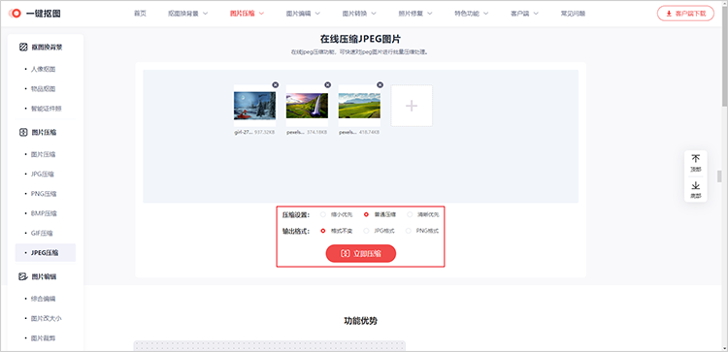Open 常见问题 in top navigation
Image resolution: width=728 pixels, height=352 pixels.
pyautogui.click(x=573, y=14)
